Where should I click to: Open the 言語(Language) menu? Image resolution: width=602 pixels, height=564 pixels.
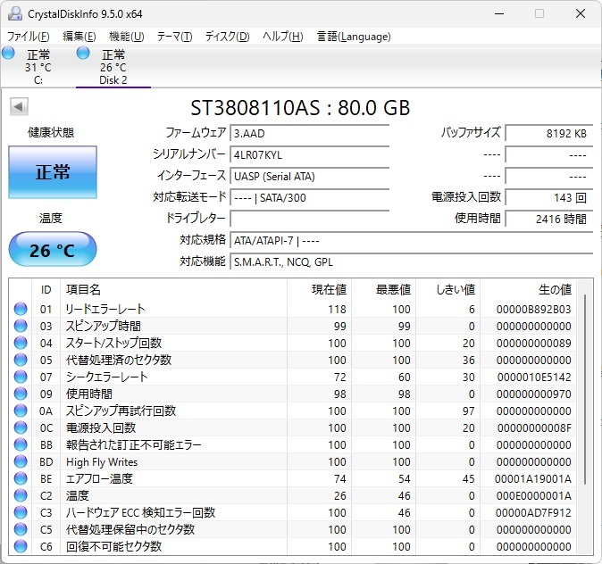pos(354,37)
